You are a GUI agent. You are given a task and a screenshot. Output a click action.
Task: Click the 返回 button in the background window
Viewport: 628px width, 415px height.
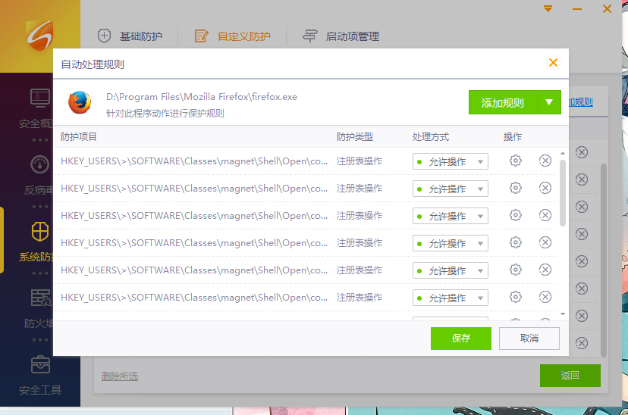[x=570, y=376]
